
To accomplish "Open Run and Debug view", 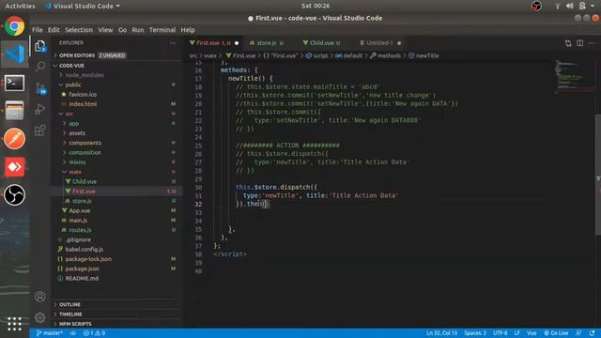I will (x=40, y=110).
